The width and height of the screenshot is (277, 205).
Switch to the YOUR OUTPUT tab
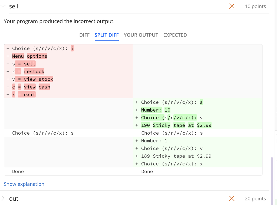click(141, 35)
